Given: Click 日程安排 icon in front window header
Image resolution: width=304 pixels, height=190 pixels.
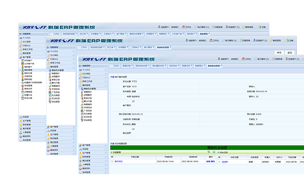Looking at the screenshot, I should tap(273, 59).
